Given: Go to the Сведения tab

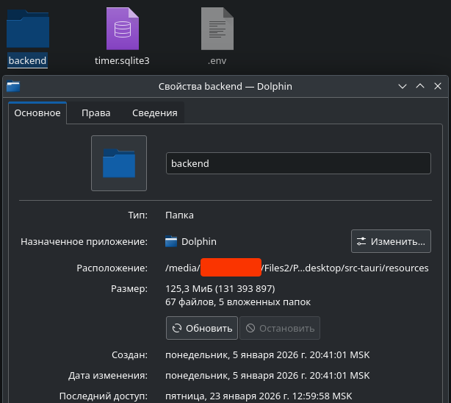Looking at the screenshot, I should [154, 113].
